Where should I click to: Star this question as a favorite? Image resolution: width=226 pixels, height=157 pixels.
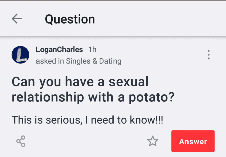(x=153, y=141)
